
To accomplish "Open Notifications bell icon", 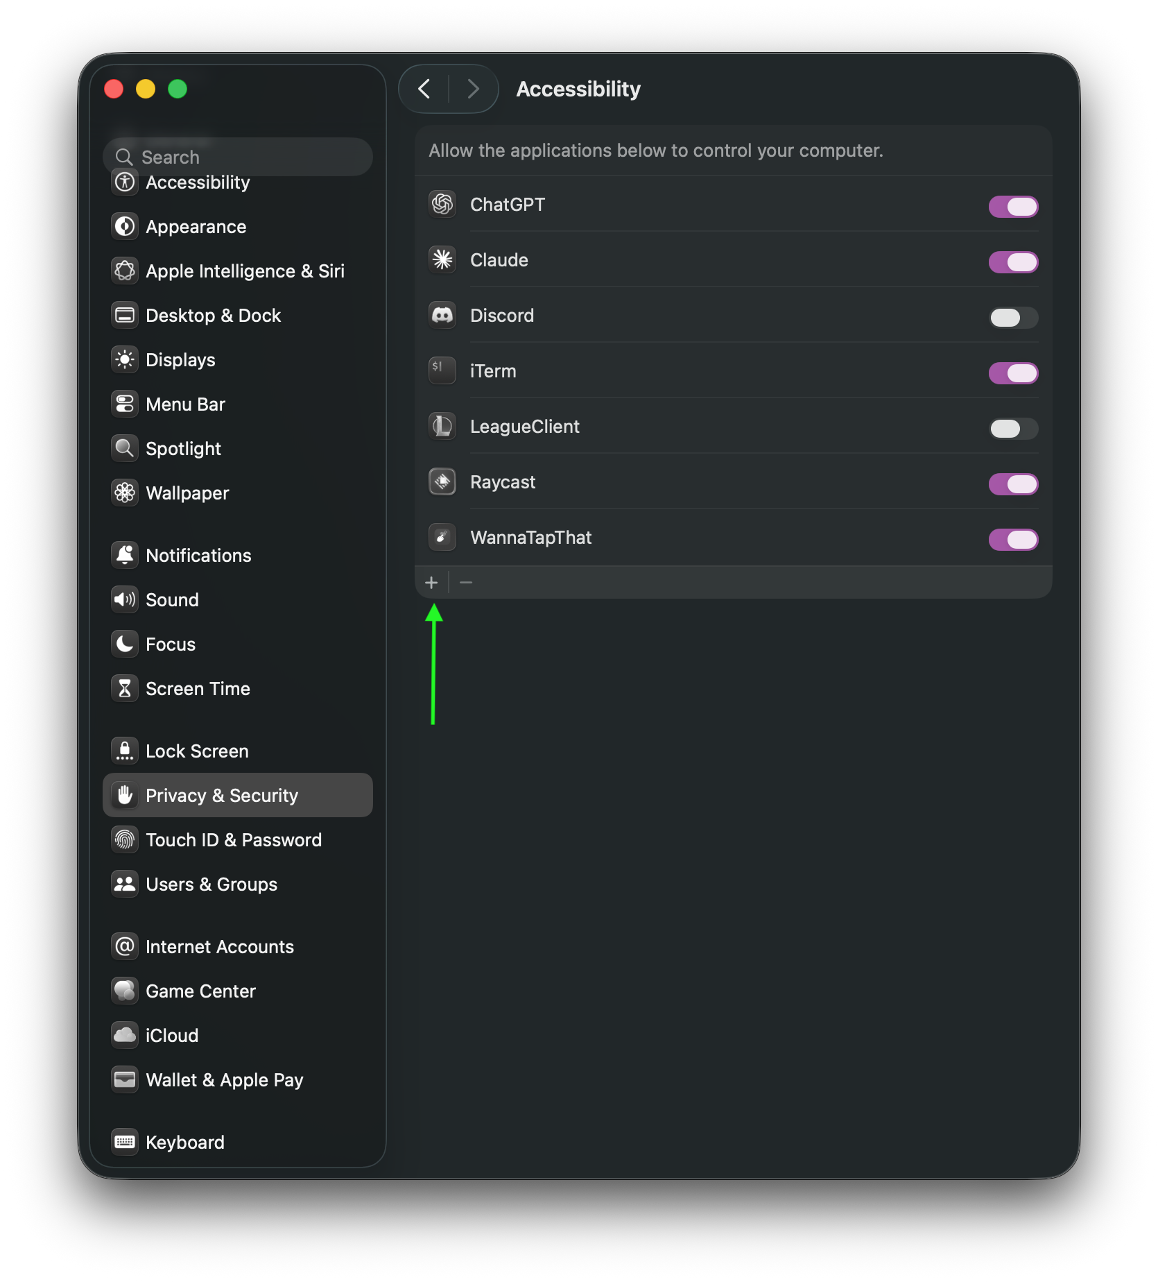I will pyautogui.click(x=125, y=555).
